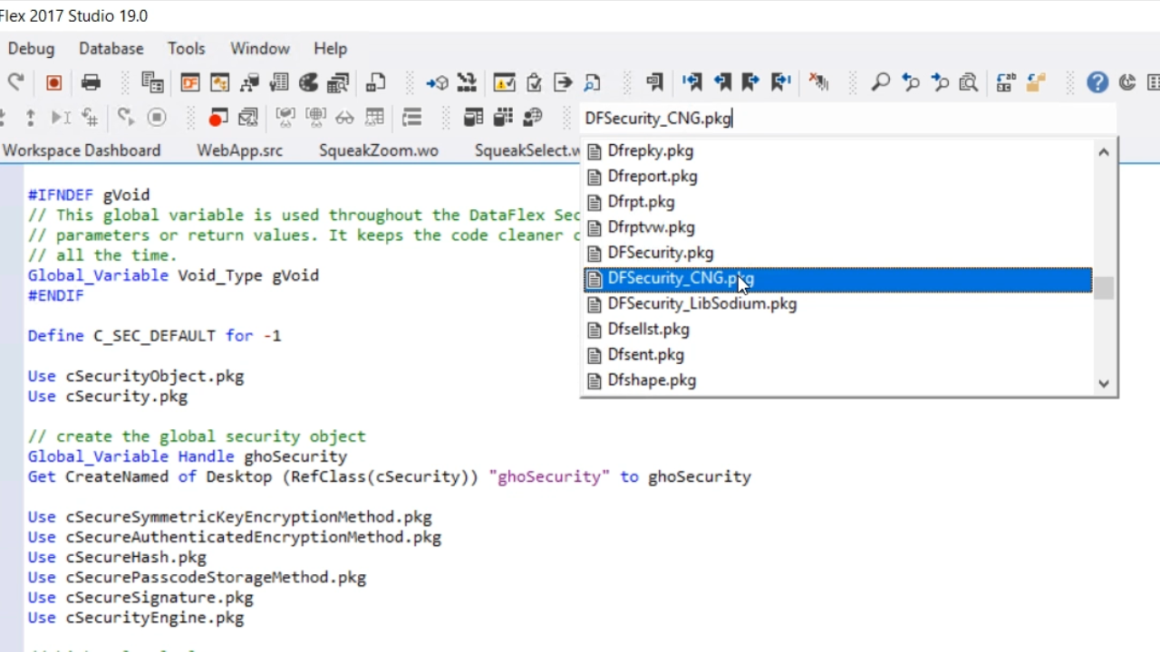Click the clear all bookmarks icon

click(x=819, y=83)
